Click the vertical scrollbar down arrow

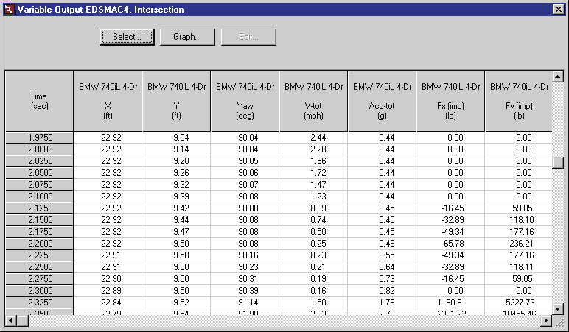point(558,308)
